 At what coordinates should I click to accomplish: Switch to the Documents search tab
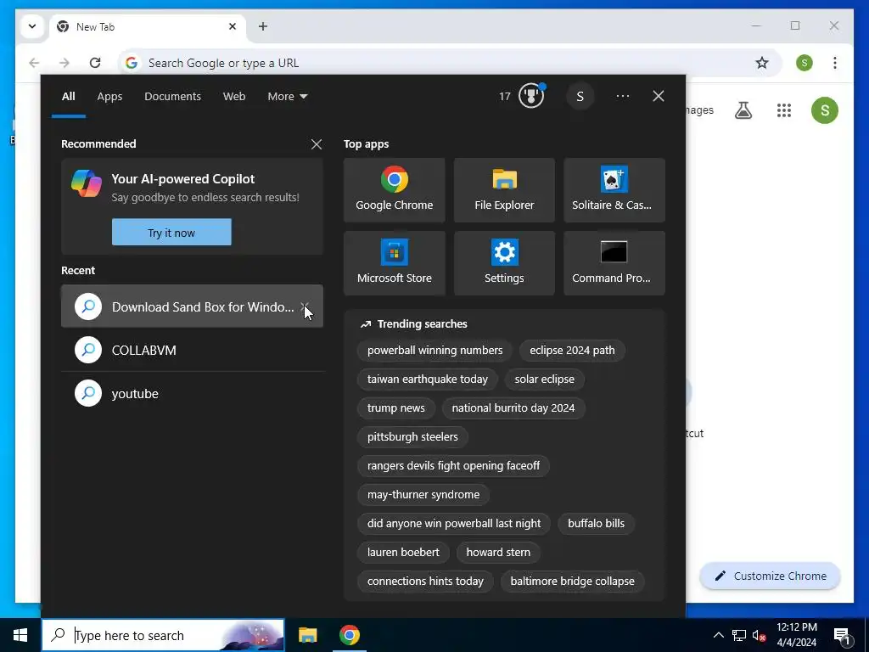click(172, 97)
